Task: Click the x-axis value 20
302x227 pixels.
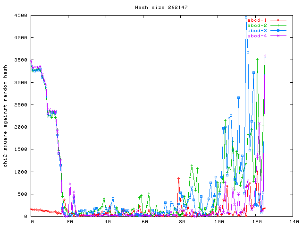Action: (x=70, y=222)
